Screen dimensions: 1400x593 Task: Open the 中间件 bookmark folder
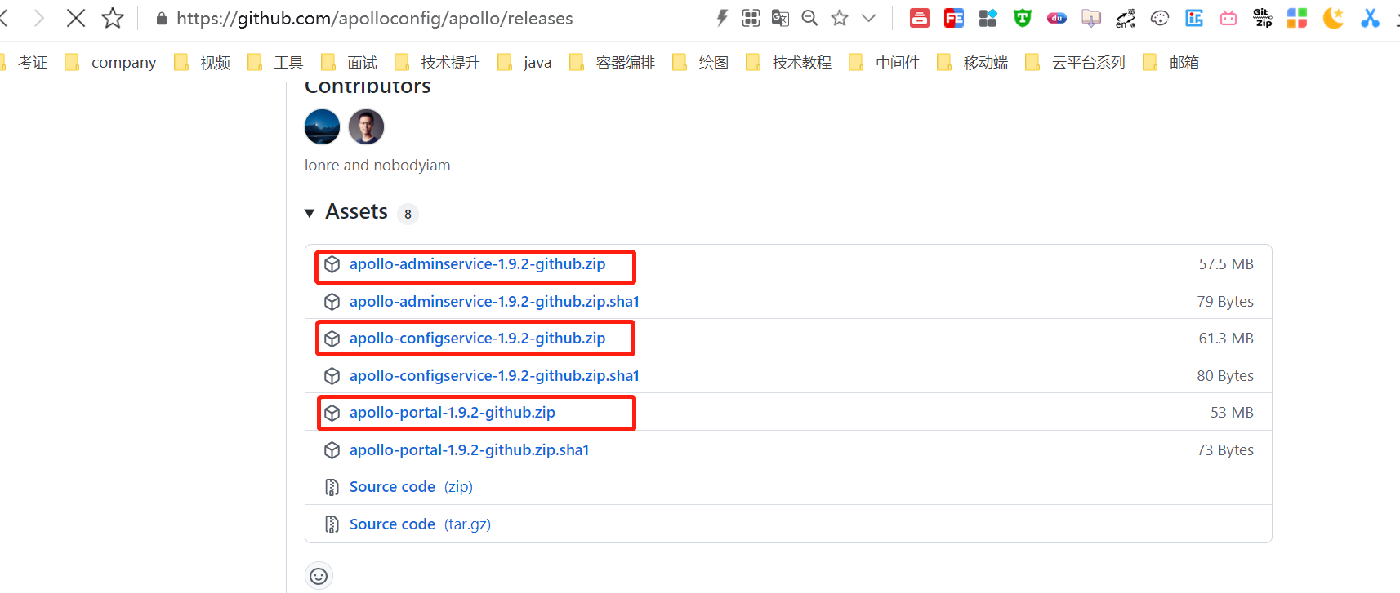pos(885,62)
